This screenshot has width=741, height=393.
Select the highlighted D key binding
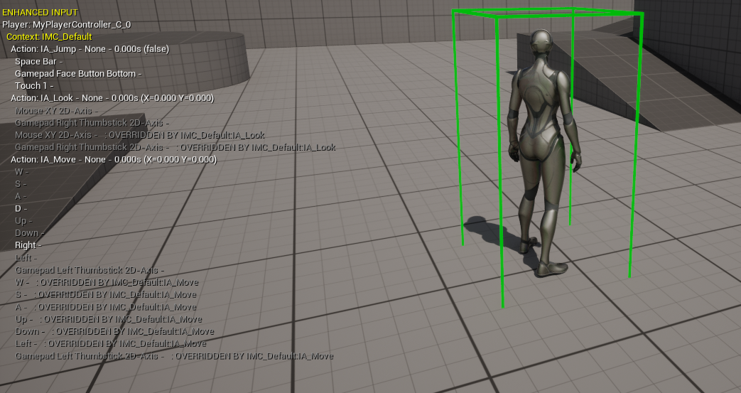21,209
